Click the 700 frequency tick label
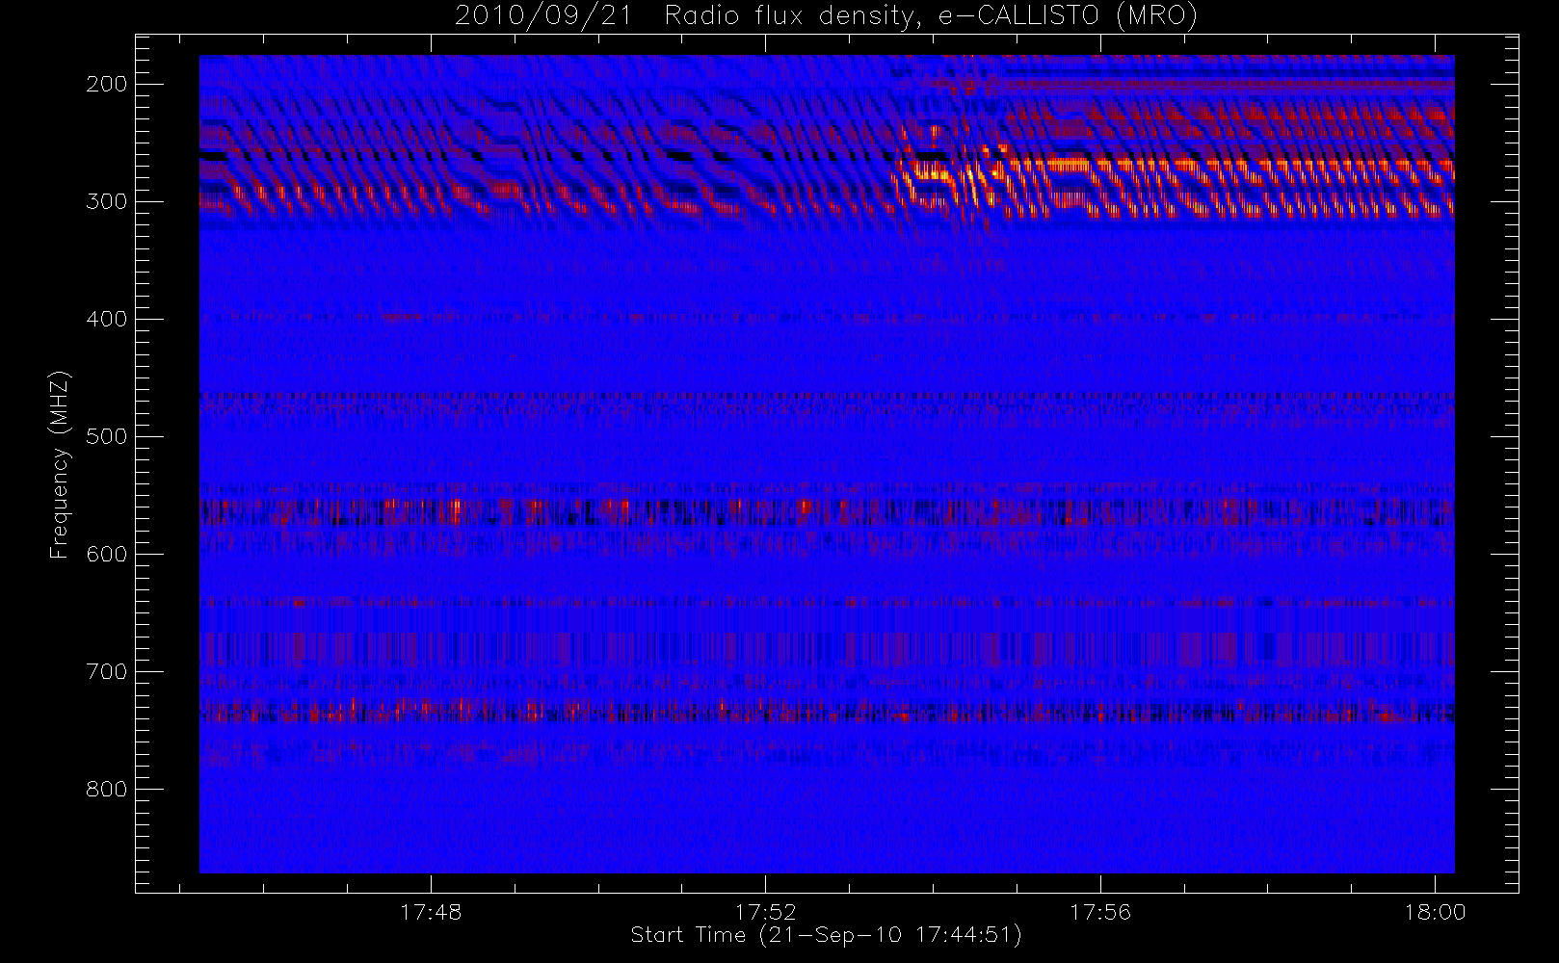Screen dimensions: 1559x963 (107, 671)
